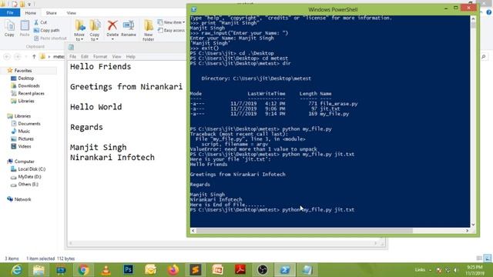
Task: Select Computer in navigation pane
Action: pos(24,162)
